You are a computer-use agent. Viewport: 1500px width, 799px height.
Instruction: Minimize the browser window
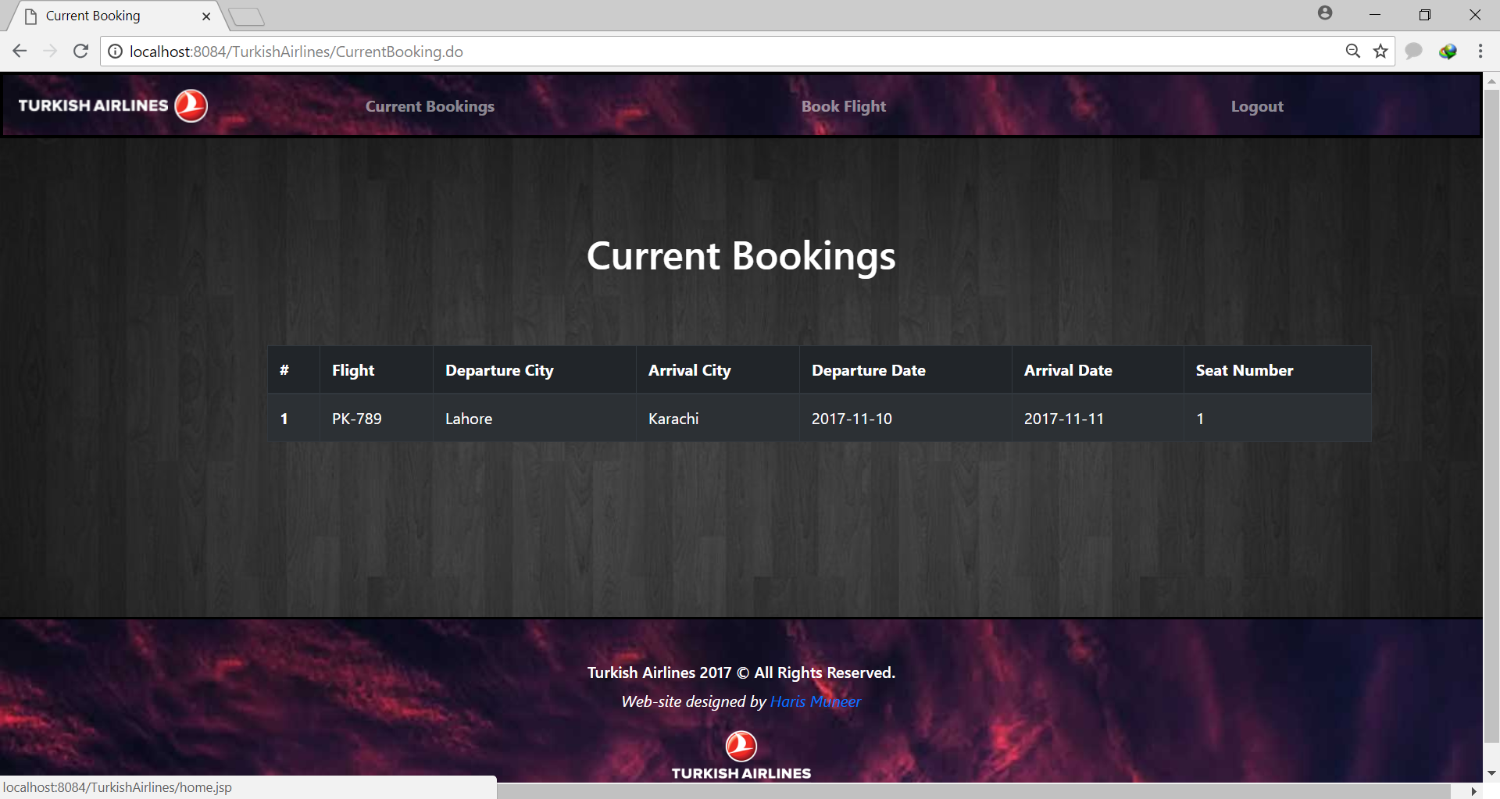[1375, 15]
